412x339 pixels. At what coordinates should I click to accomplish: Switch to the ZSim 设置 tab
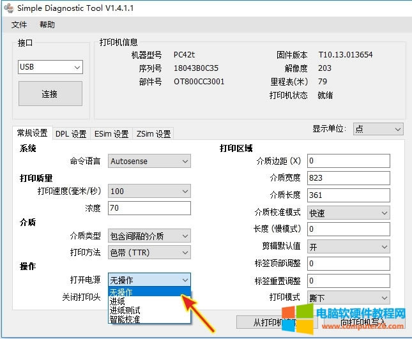pos(153,134)
